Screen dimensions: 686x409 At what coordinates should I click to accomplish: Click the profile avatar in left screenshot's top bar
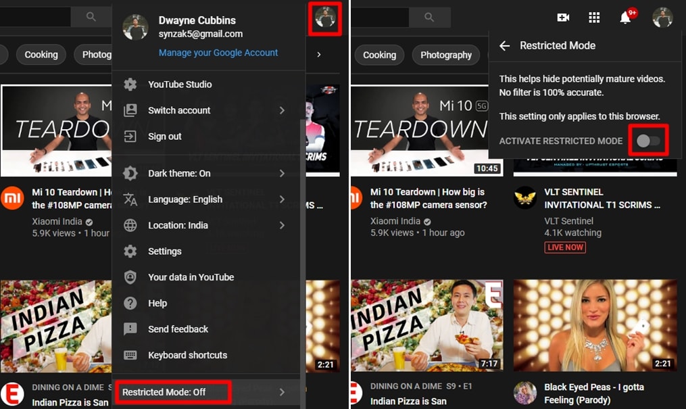tap(325, 18)
